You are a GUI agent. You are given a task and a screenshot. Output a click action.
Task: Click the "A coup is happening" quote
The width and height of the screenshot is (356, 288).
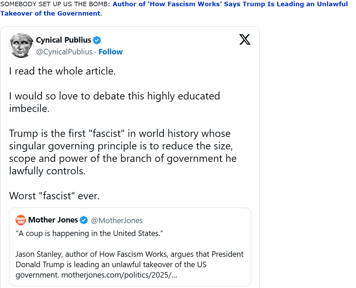(x=89, y=233)
